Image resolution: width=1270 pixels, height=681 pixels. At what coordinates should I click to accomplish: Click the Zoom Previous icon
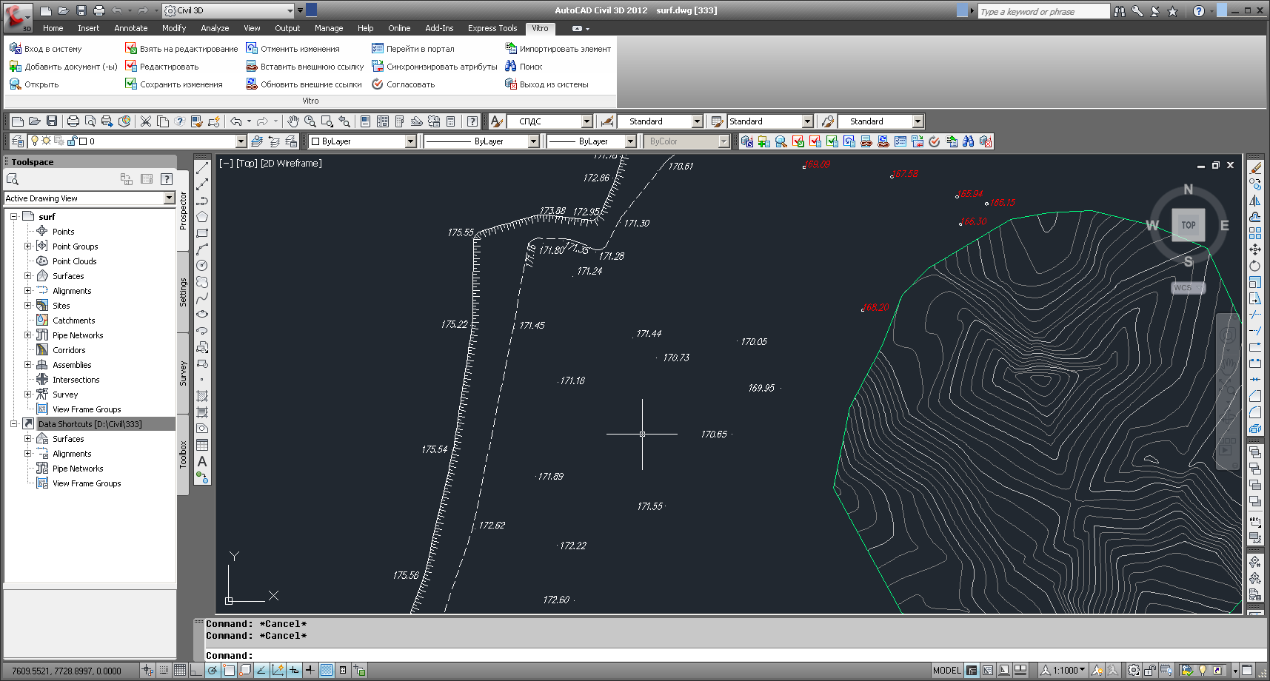coord(344,121)
